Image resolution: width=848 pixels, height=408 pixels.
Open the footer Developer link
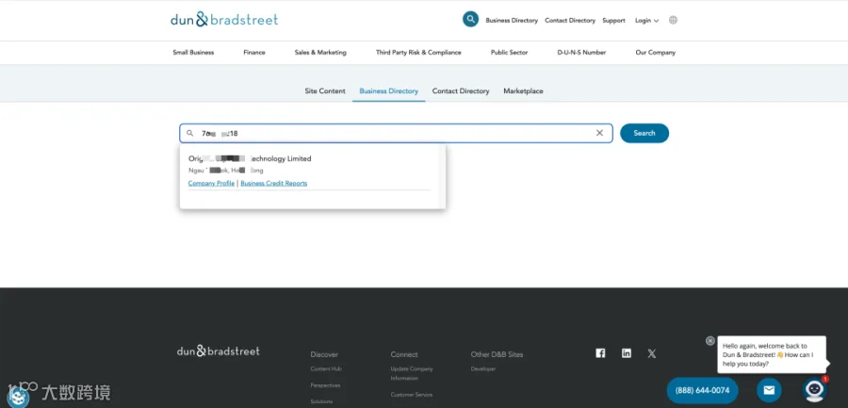pyautogui.click(x=483, y=369)
